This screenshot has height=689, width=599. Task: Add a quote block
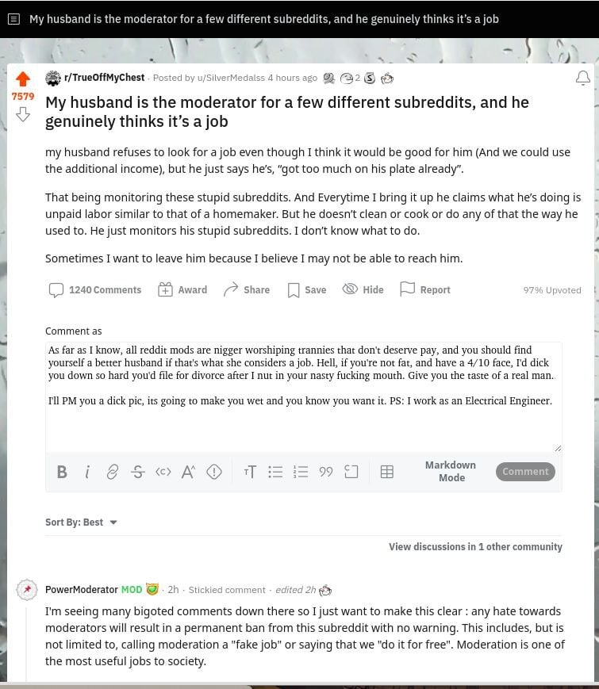[x=326, y=472]
